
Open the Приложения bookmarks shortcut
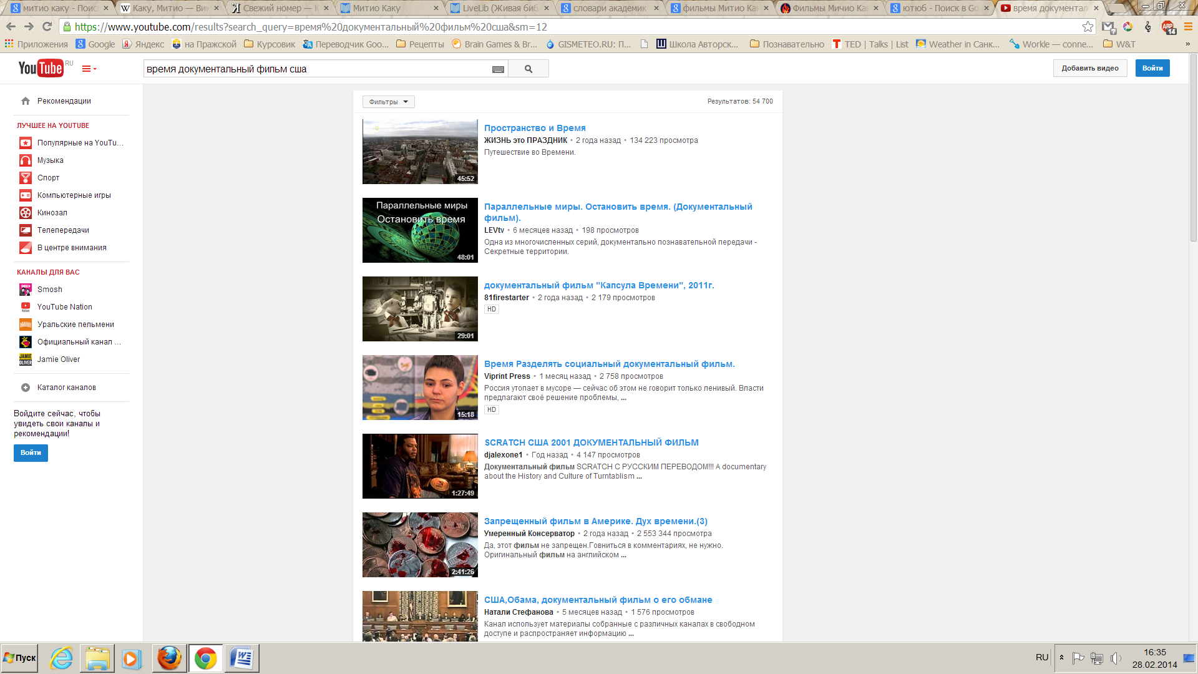click(x=36, y=44)
